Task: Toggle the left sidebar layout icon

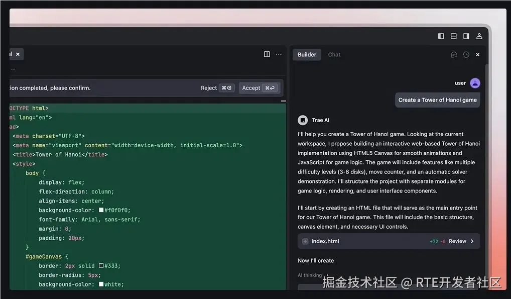Action: tap(441, 36)
